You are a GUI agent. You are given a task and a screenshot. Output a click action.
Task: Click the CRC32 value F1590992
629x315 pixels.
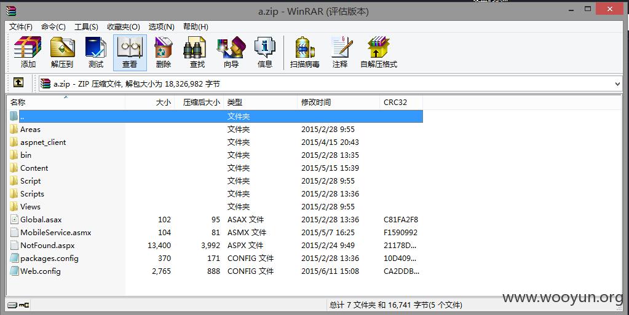(400, 233)
